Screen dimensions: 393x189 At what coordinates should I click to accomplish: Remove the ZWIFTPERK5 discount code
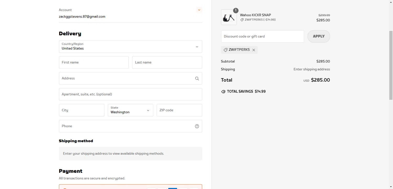[x=254, y=50]
